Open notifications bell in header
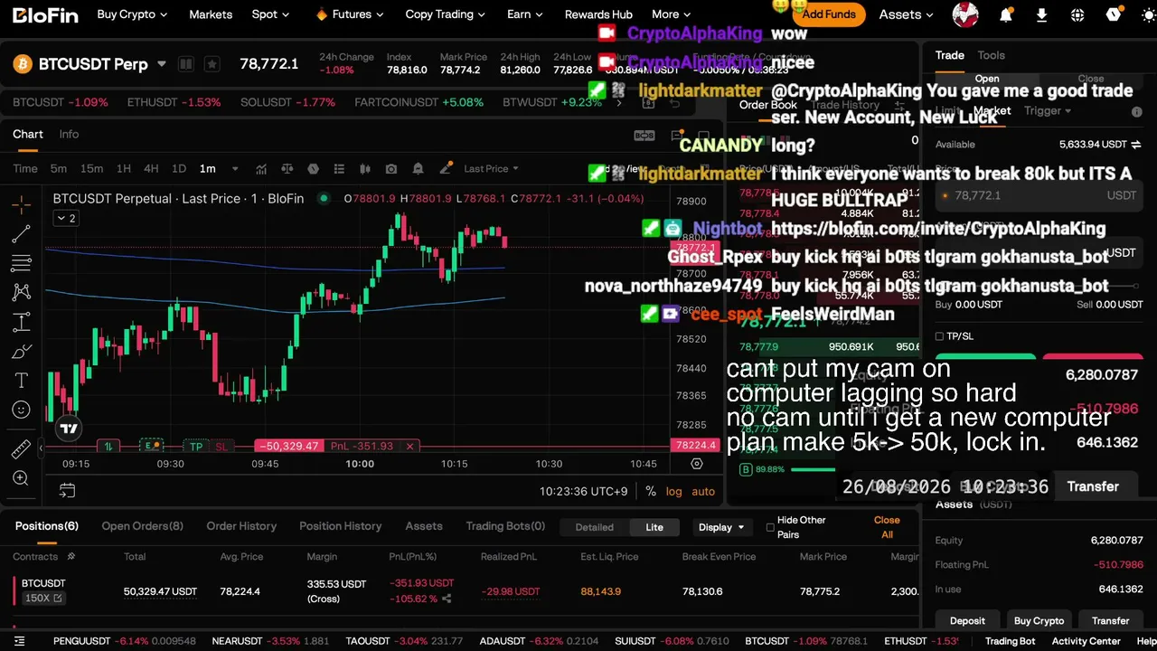 point(1006,15)
